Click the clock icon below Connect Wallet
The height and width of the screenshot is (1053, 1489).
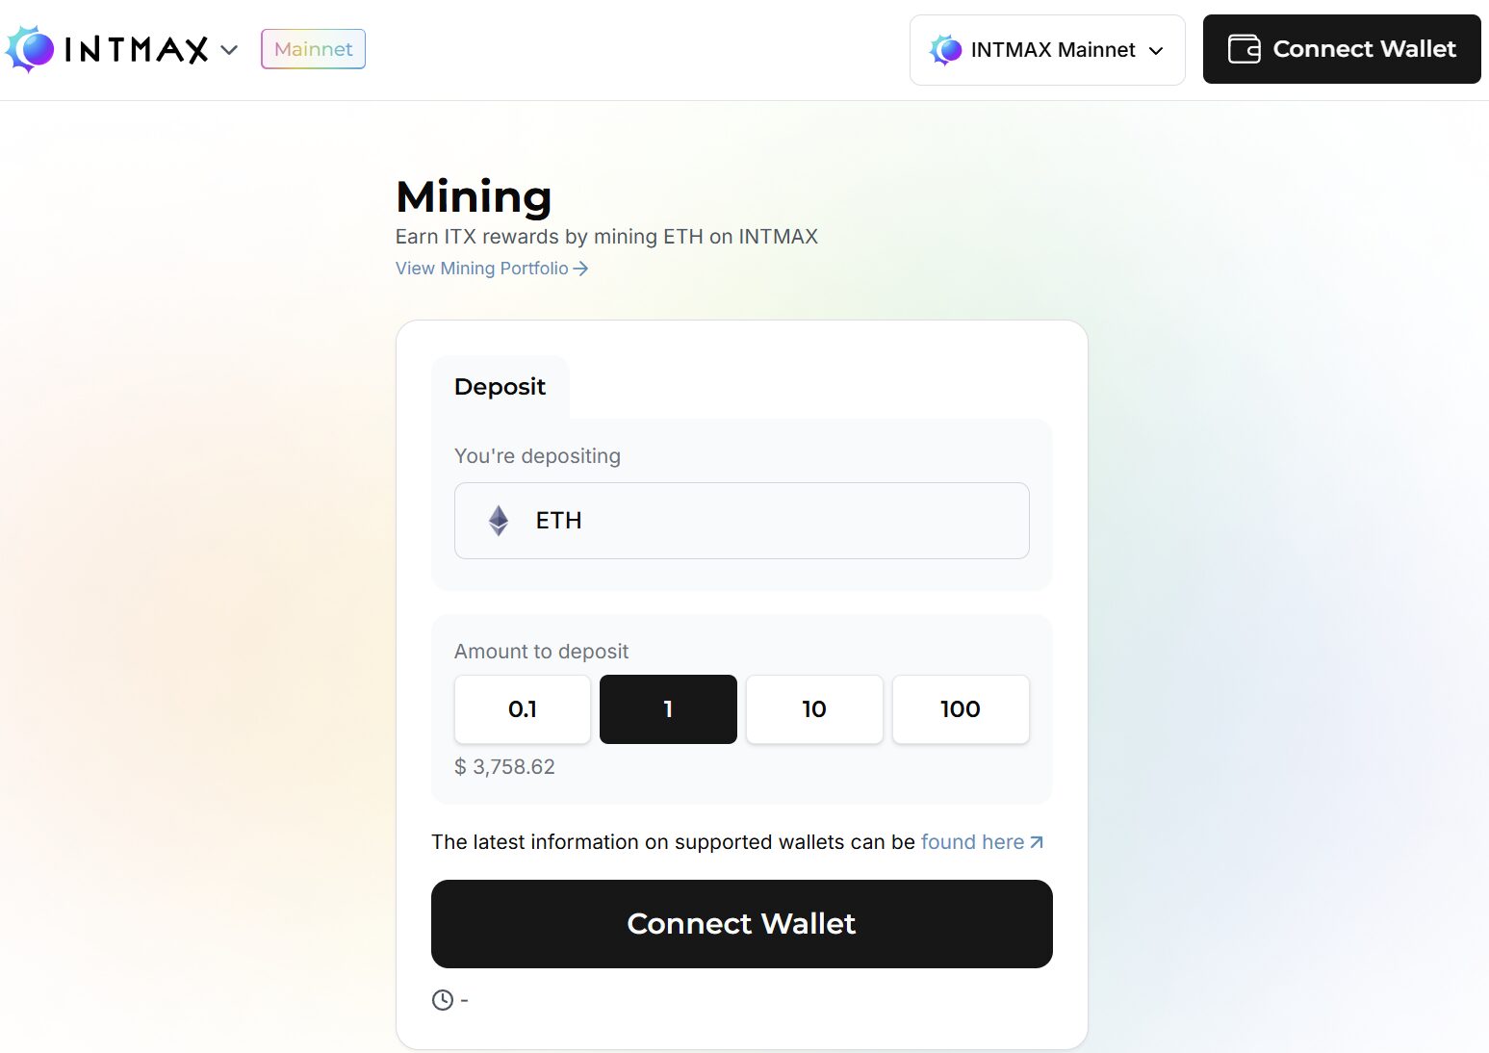(x=442, y=1000)
